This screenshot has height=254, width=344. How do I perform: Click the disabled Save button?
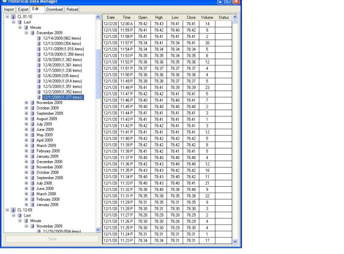pos(52,239)
